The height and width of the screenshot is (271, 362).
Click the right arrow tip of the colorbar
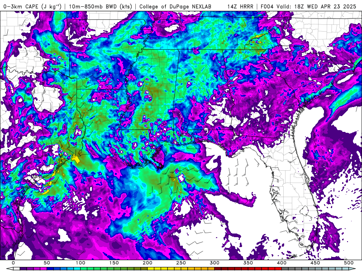point(352,268)
